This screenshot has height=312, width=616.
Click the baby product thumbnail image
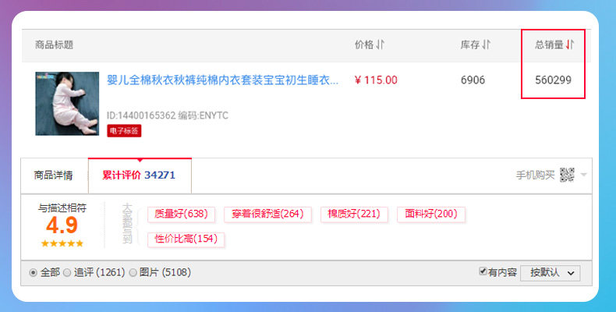pyautogui.click(x=67, y=103)
